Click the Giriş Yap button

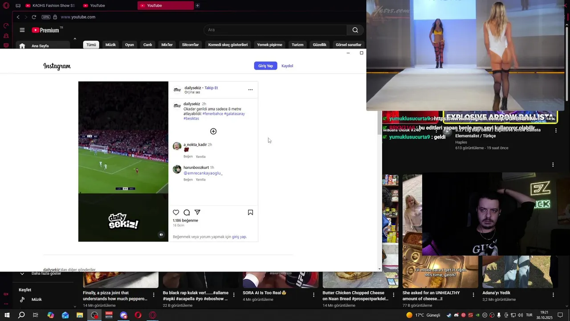(266, 66)
